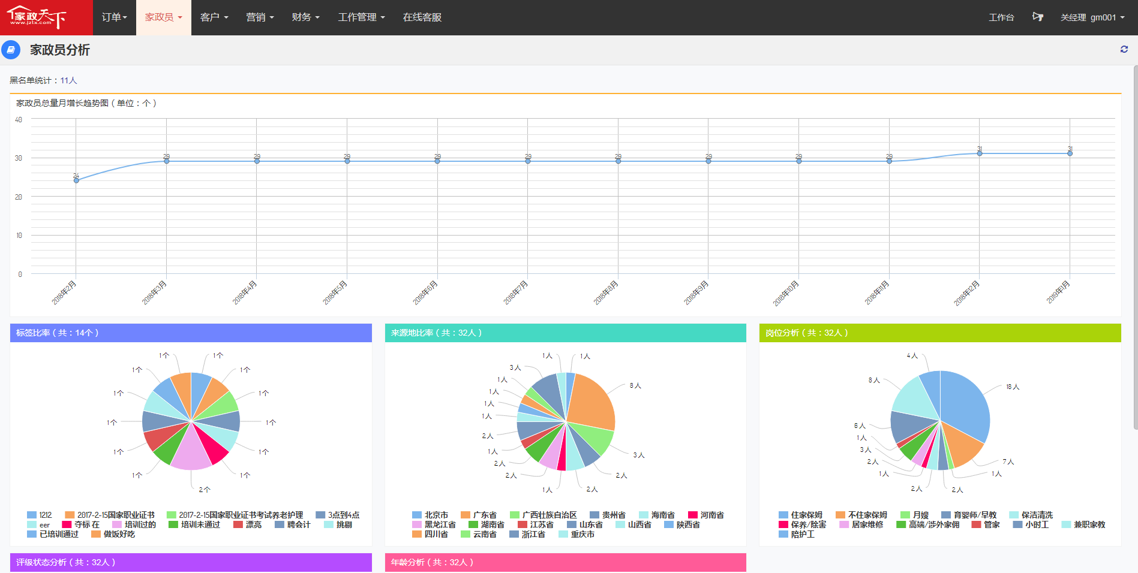Toggle 月嫂 legend entry
Image resolution: width=1138 pixels, height=573 pixels.
click(915, 515)
